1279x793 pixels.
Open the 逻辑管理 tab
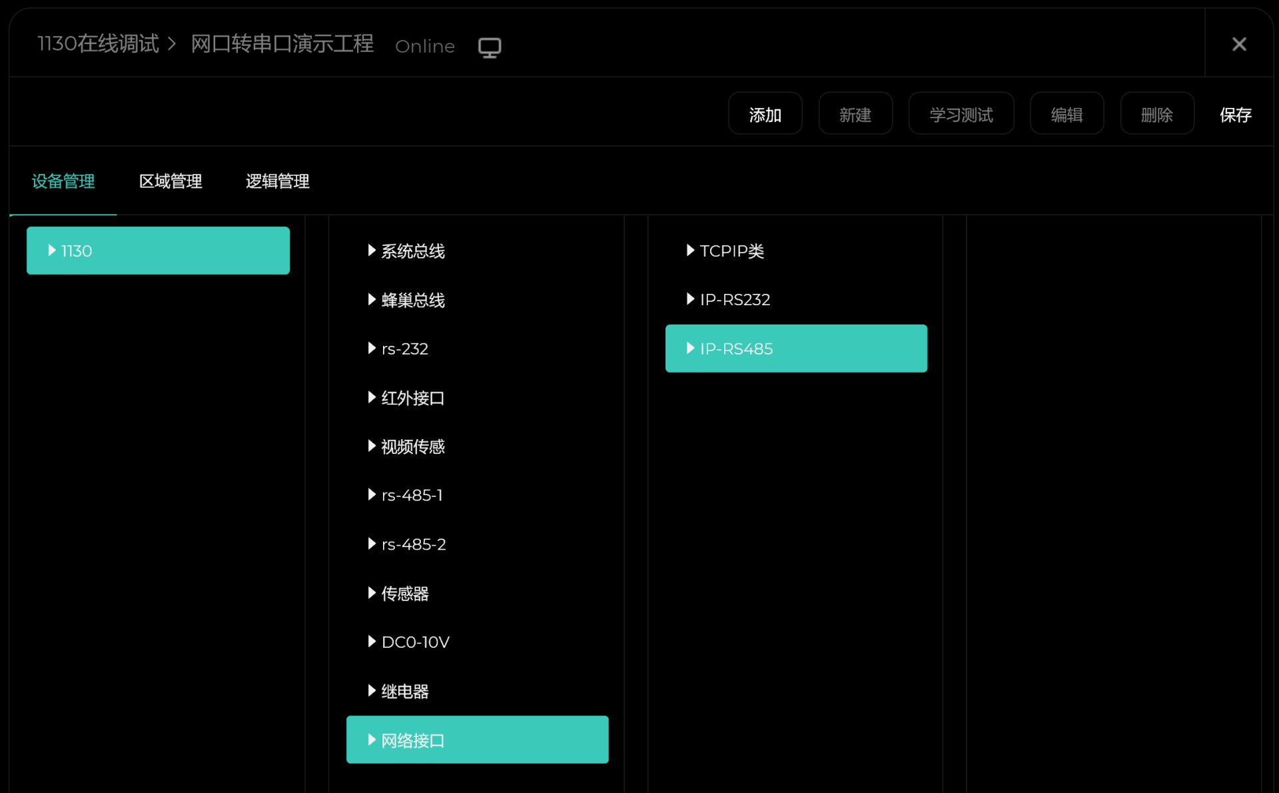click(277, 181)
